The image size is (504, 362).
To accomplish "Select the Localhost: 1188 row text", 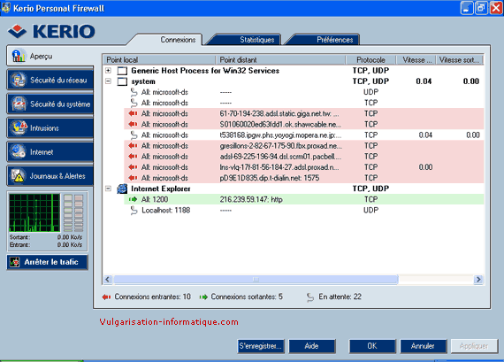I will [166, 211].
